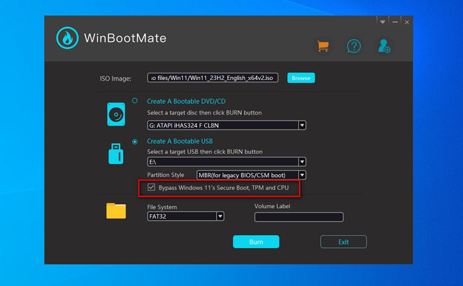Click the Burn button
The image size is (463, 286).
[256, 242]
